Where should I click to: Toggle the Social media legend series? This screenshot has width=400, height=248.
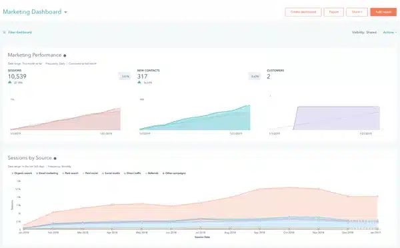(x=111, y=173)
